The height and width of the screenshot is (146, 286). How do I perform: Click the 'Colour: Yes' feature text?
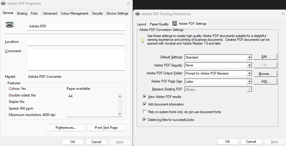click(x=17, y=88)
